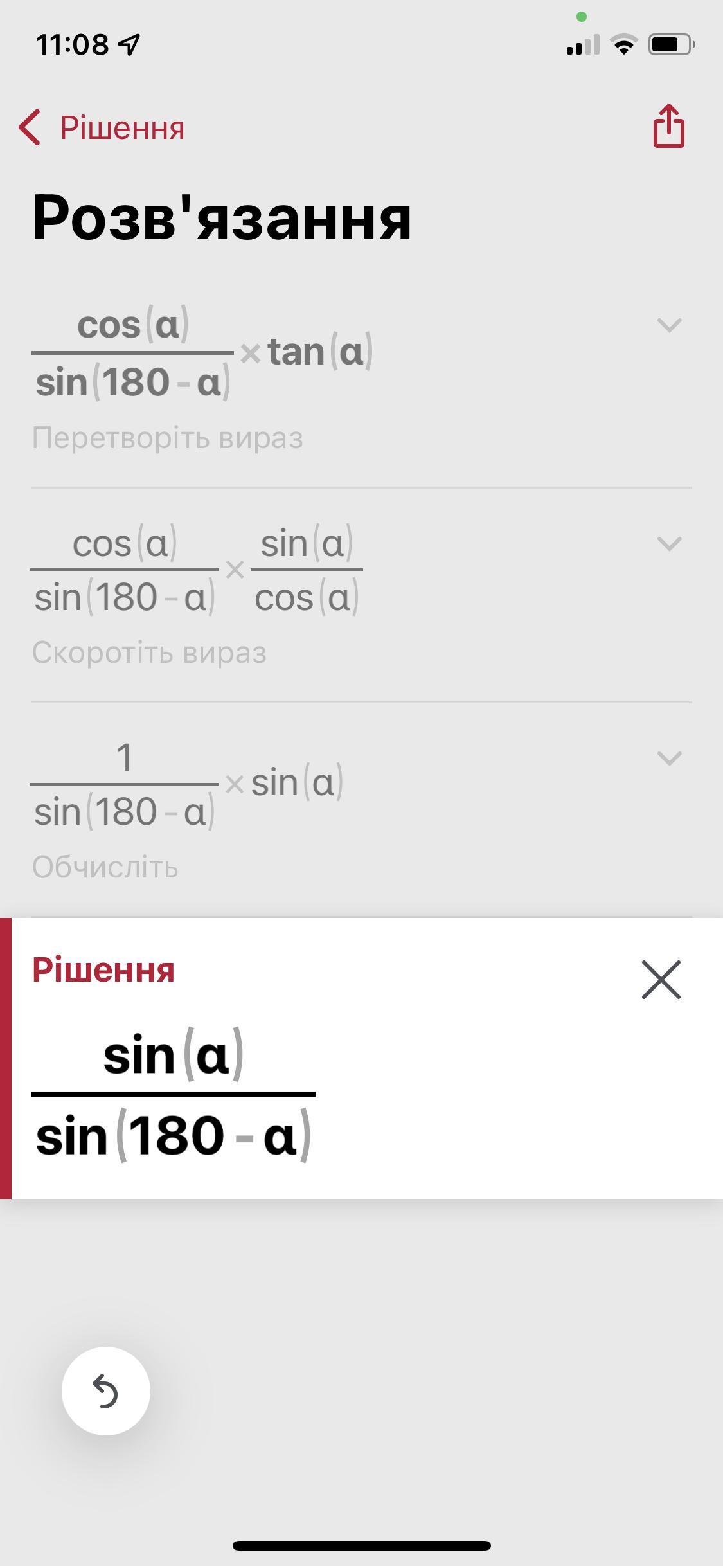Tap the final sin(α)/sin(180-α) answer
Viewport: 723px width, 1566px height.
pyautogui.click(x=174, y=1095)
